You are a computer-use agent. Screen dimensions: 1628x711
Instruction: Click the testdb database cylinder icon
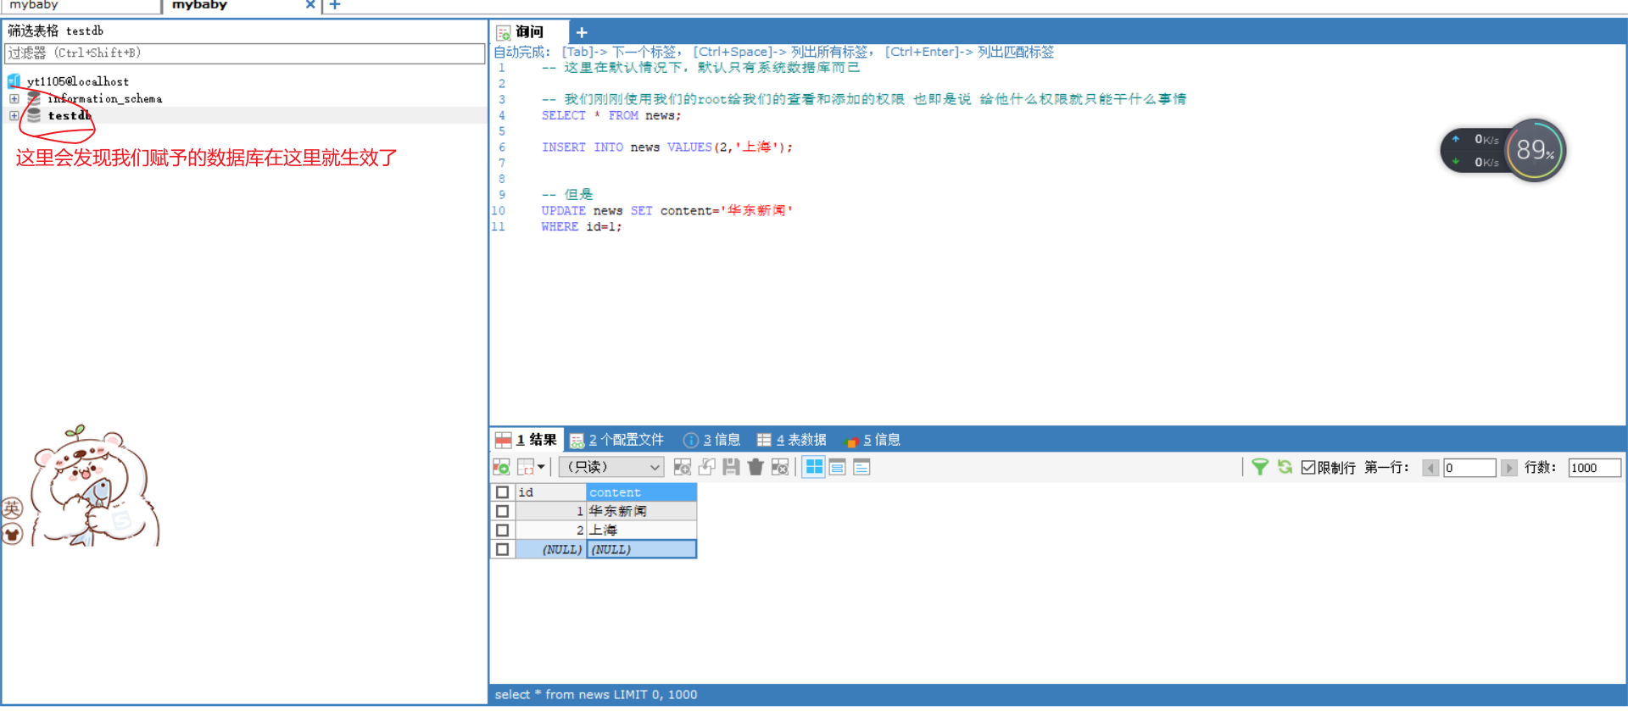click(34, 116)
